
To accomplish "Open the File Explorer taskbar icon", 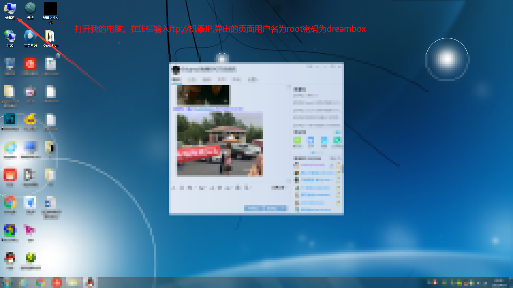I will (73, 283).
